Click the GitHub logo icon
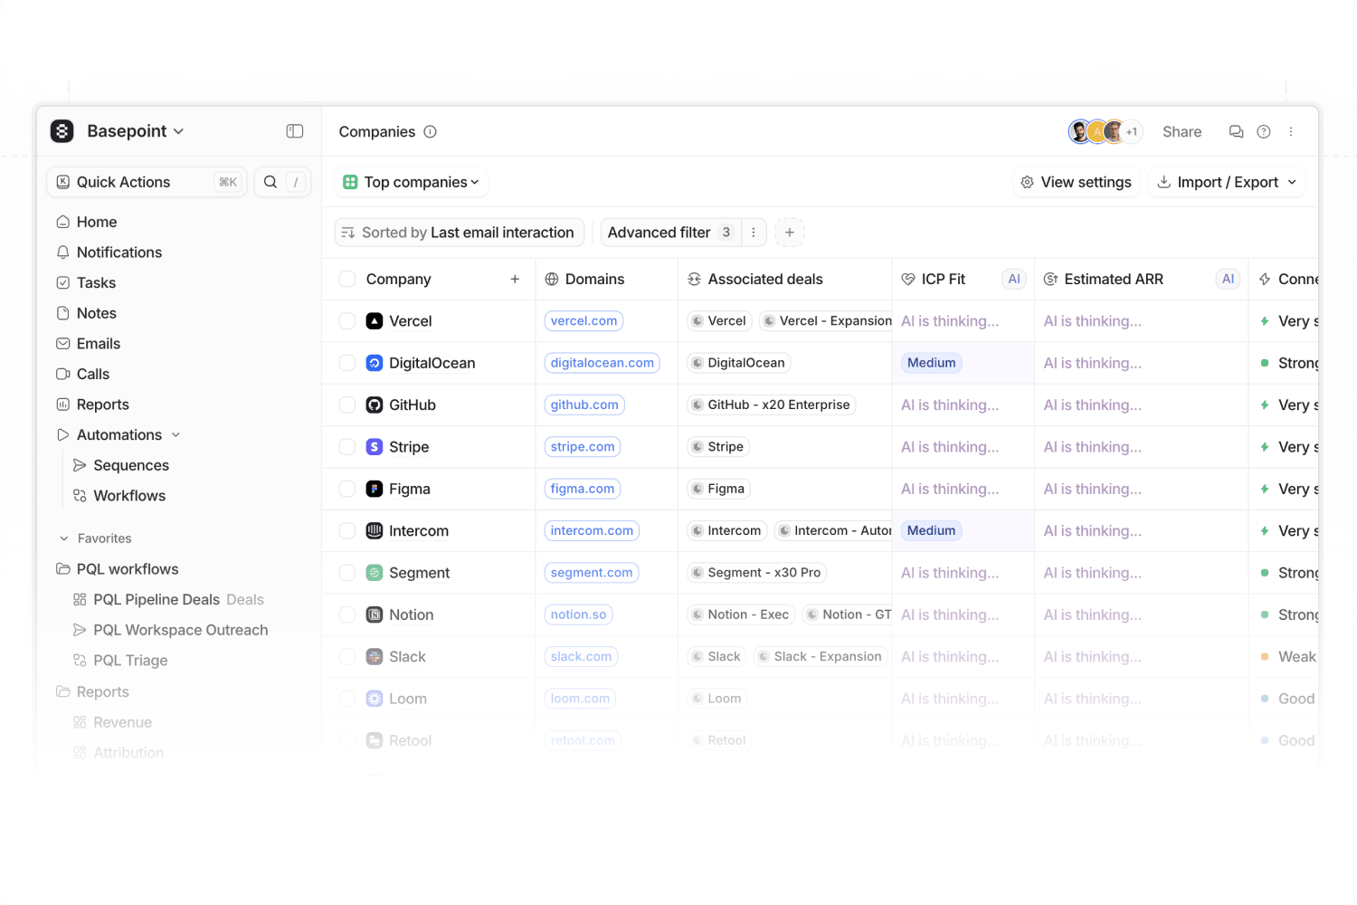This screenshot has width=1357, height=905. pyautogui.click(x=375, y=405)
